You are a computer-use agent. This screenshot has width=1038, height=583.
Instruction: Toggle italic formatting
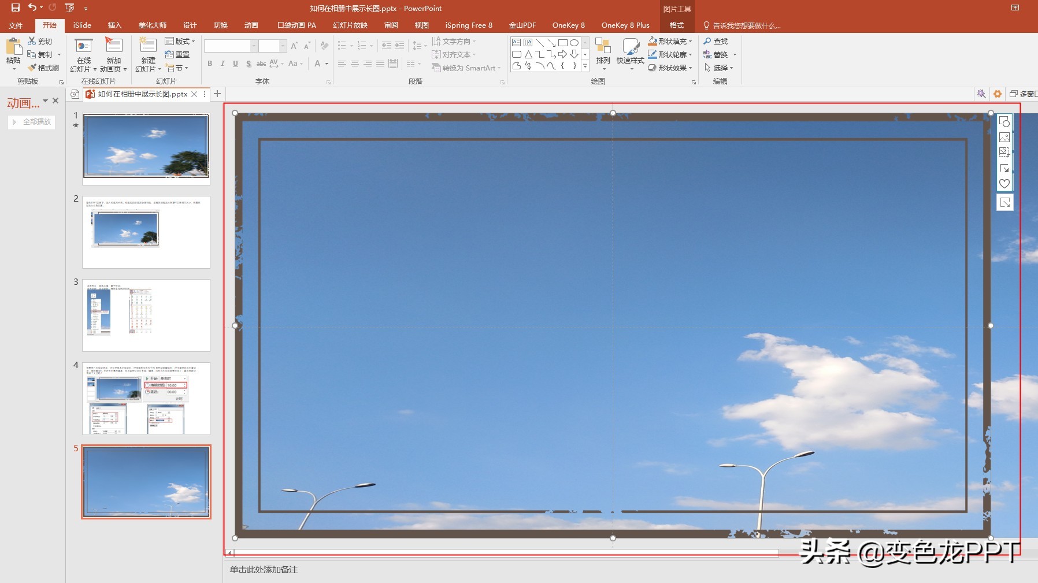(x=223, y=64)
